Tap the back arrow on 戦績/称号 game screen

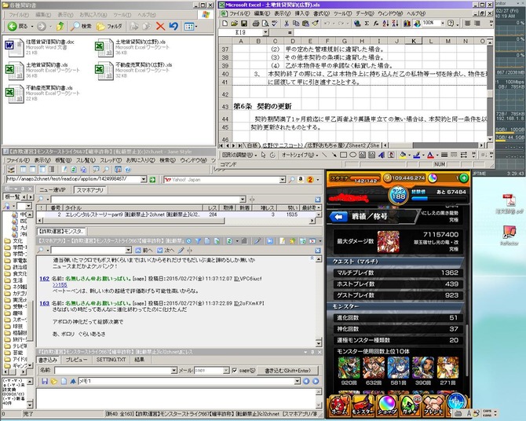338,217
